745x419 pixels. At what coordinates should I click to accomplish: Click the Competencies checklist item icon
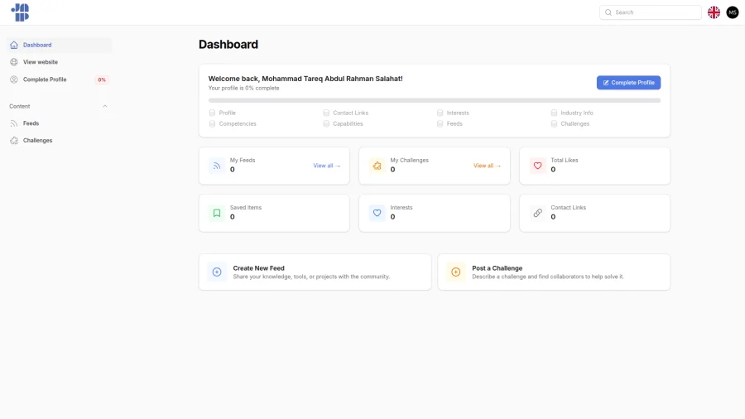tap(213, 124)
